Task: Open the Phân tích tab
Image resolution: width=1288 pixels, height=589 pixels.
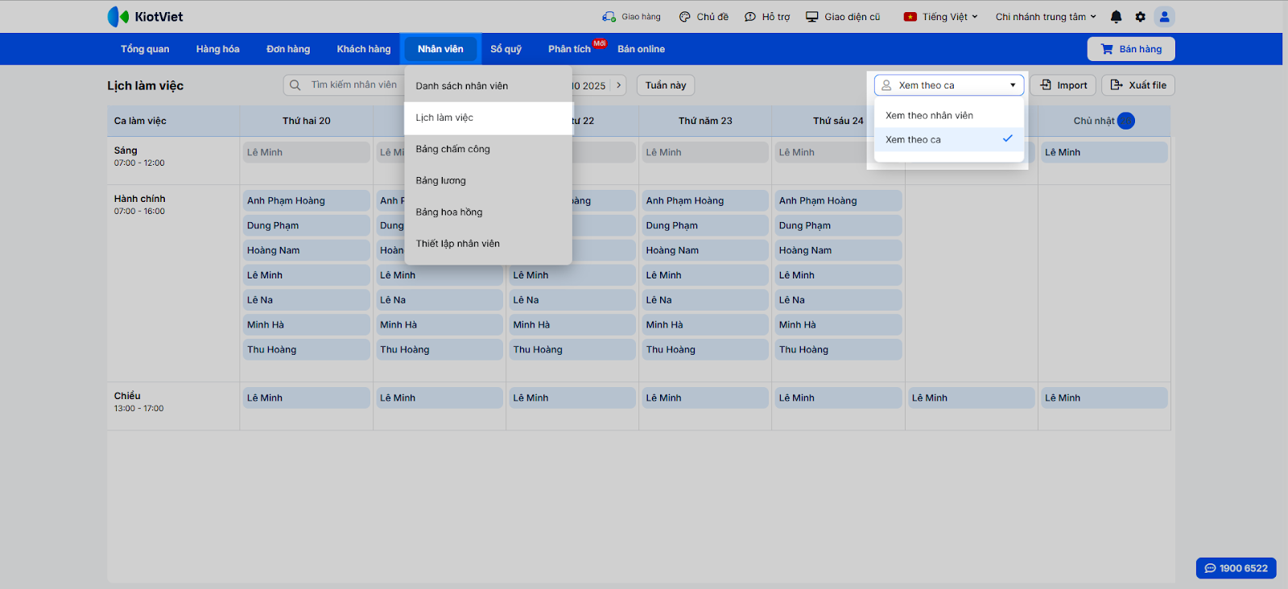Action: pos(570,49)
